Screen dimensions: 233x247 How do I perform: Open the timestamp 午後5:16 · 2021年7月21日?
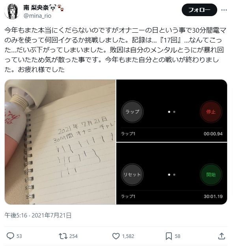[38, 215]
